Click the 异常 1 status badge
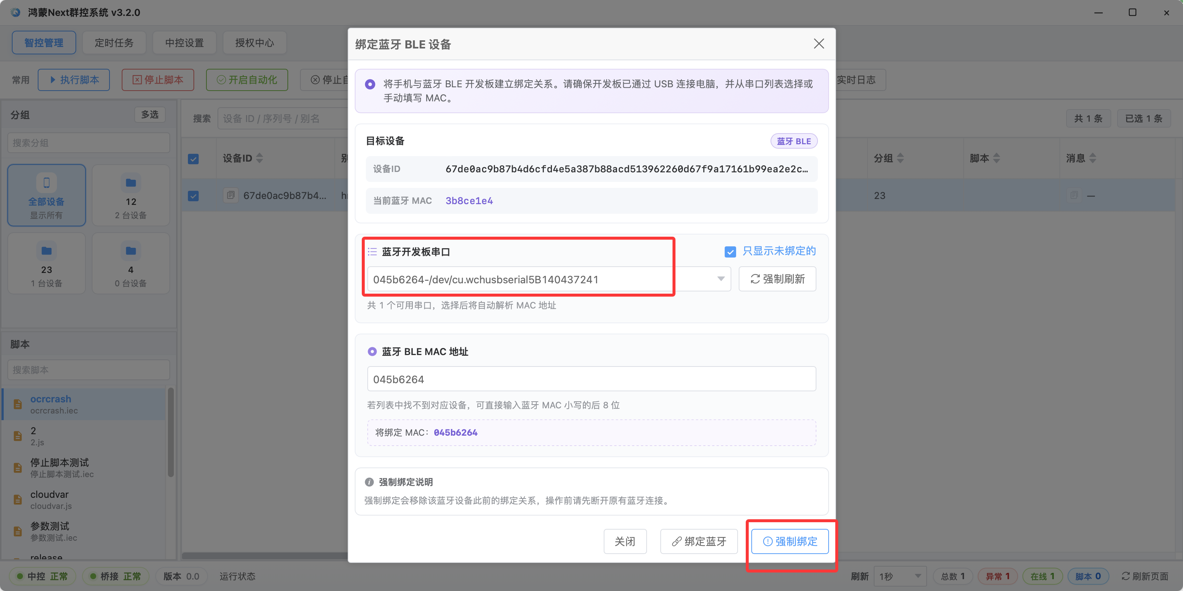The width and height of the screenshot is (1183, 591). tap(997, 576)
